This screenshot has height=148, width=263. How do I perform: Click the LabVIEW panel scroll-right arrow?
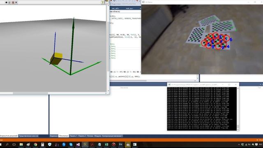106,93
